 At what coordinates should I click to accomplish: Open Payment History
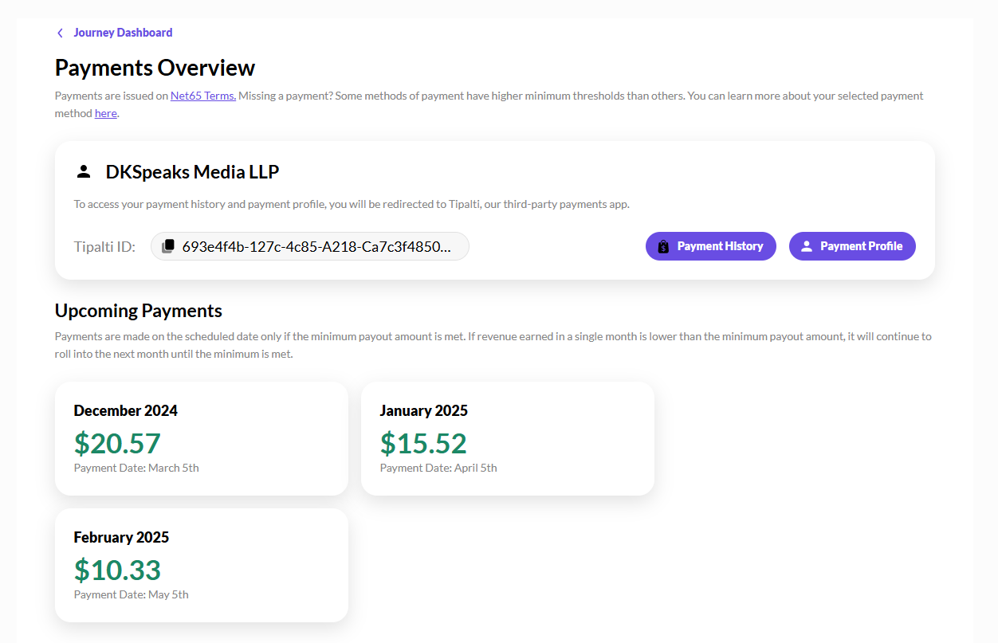(720, 246)
